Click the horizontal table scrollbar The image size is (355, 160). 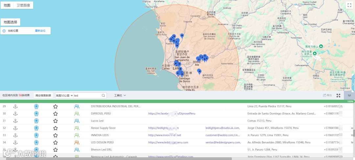click(x=119, y=159)
